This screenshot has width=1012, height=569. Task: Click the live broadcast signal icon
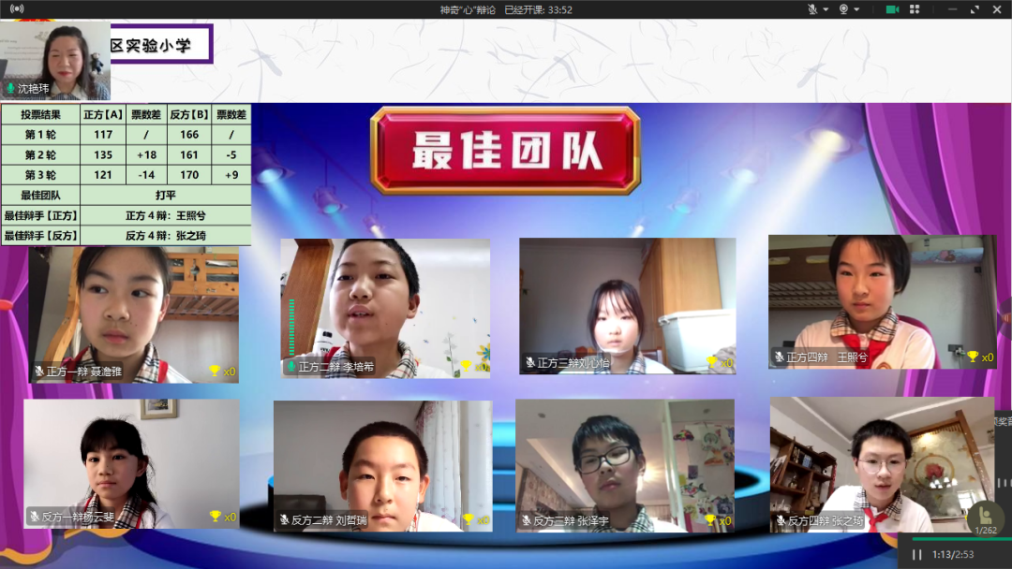[17, 9]
